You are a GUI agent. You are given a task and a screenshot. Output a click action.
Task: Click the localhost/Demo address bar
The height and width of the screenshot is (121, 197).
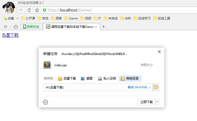coord(119,10)
